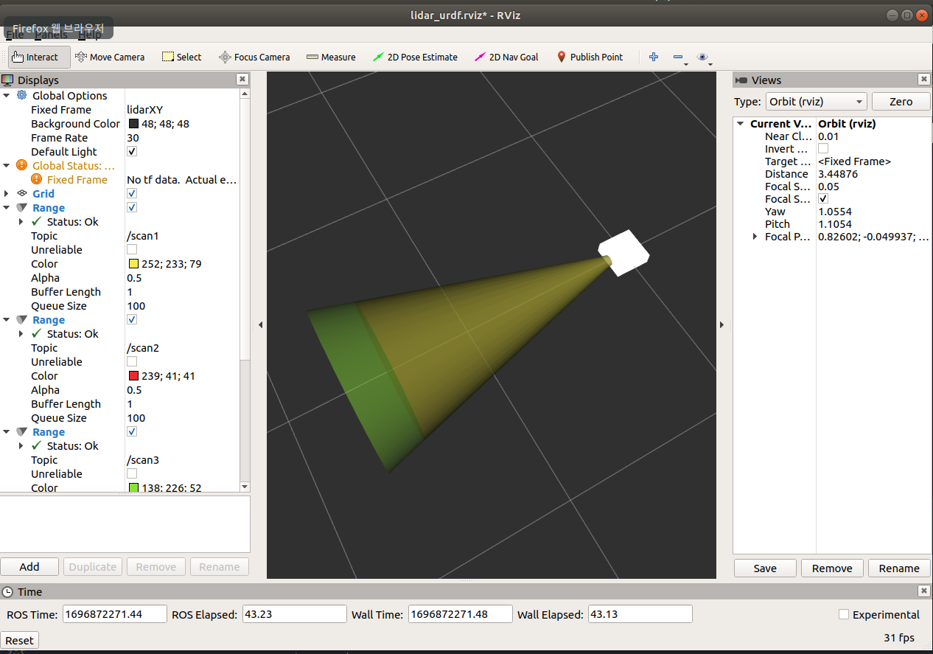The image size is (933, 654).
Task: Click the plus add-tool icon in toolbar
Action: (653, 57)
